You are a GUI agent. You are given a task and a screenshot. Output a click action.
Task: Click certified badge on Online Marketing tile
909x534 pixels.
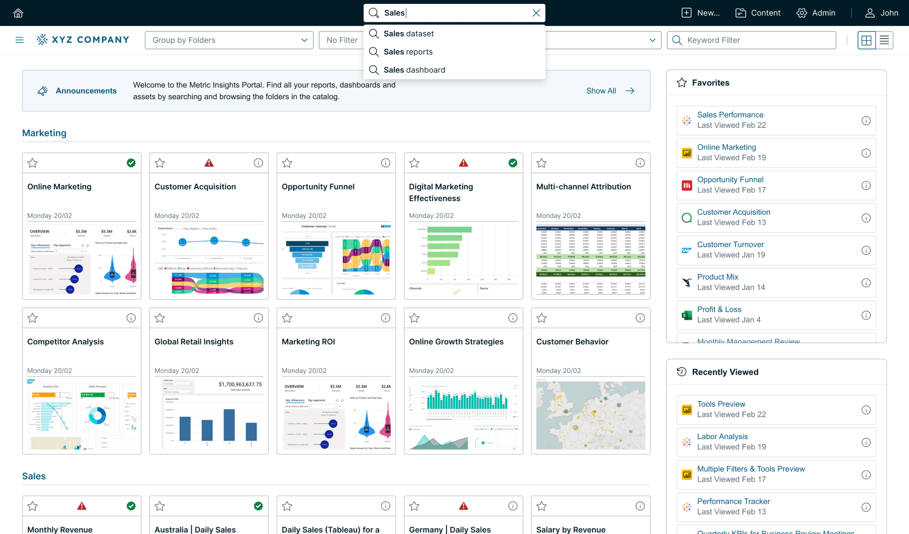tap(131, 163)
